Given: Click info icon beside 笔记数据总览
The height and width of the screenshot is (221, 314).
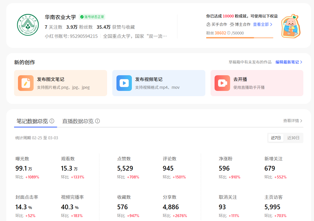Looking at the screenshot, I should (x=52, y=121).
